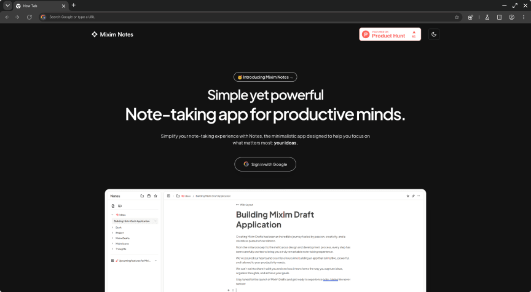
Task: Maximize the browser window
Action: click(x=515, y=6)
